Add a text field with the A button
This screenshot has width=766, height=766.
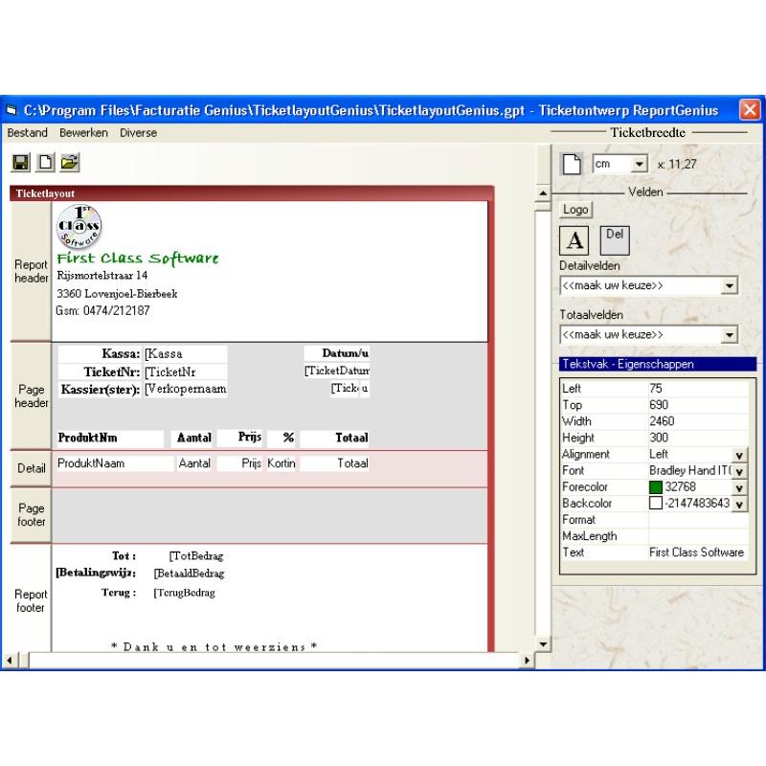point(574,240)
